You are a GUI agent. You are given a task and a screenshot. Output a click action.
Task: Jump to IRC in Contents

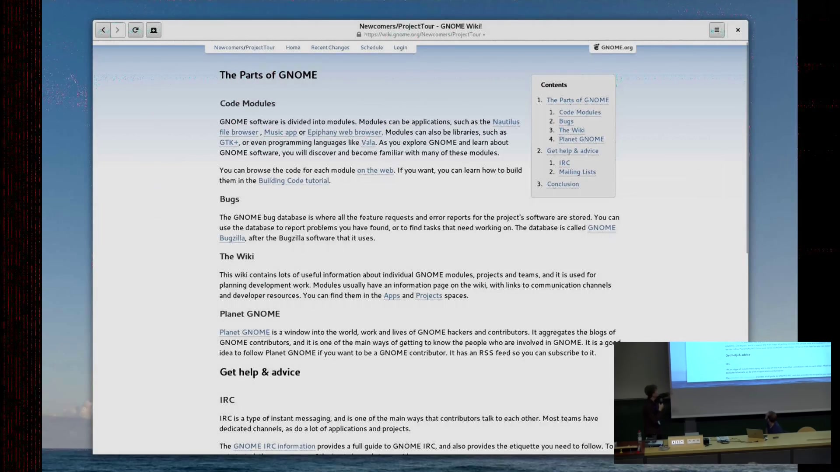[564, 163]
